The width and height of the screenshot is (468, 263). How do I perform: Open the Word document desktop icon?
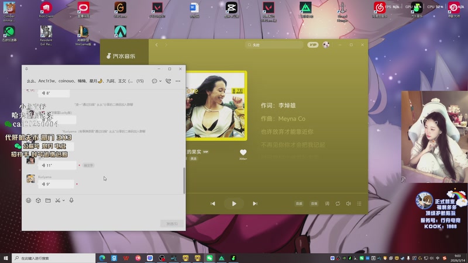pyautogui.click(x=194, y=10)
